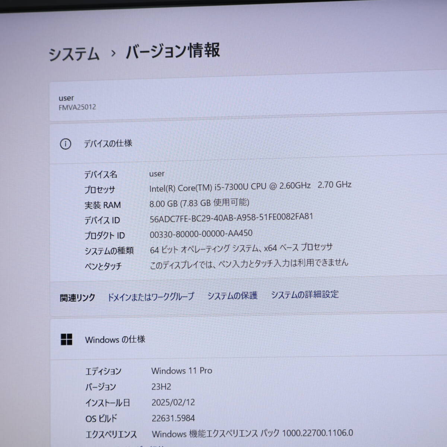Click the エクスペリエンス label

coord(111,434)
